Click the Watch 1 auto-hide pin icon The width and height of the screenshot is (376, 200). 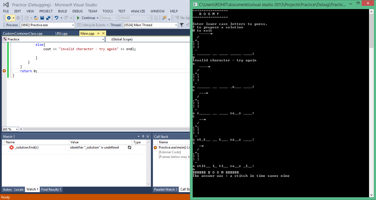(x=143, y=136)
